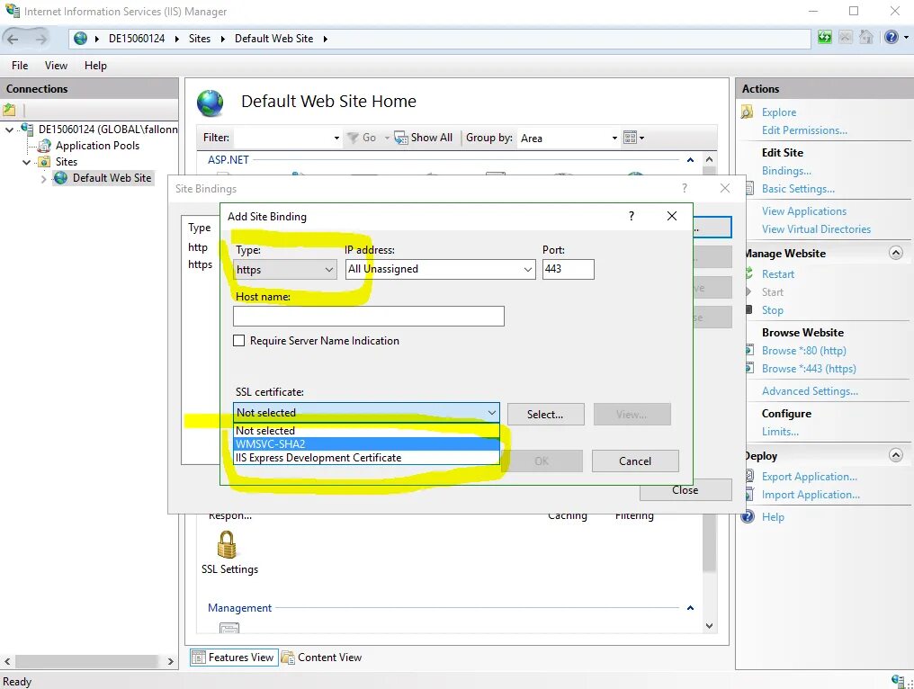
Task: Click the Help icon in Actions pane
Action: (x=748, y=516)
